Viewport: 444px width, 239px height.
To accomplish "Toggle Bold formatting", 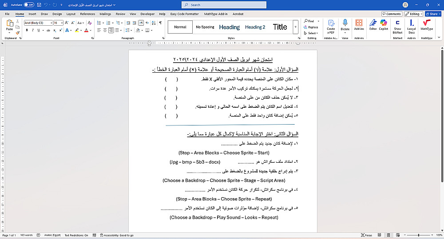I will point(27,30).
